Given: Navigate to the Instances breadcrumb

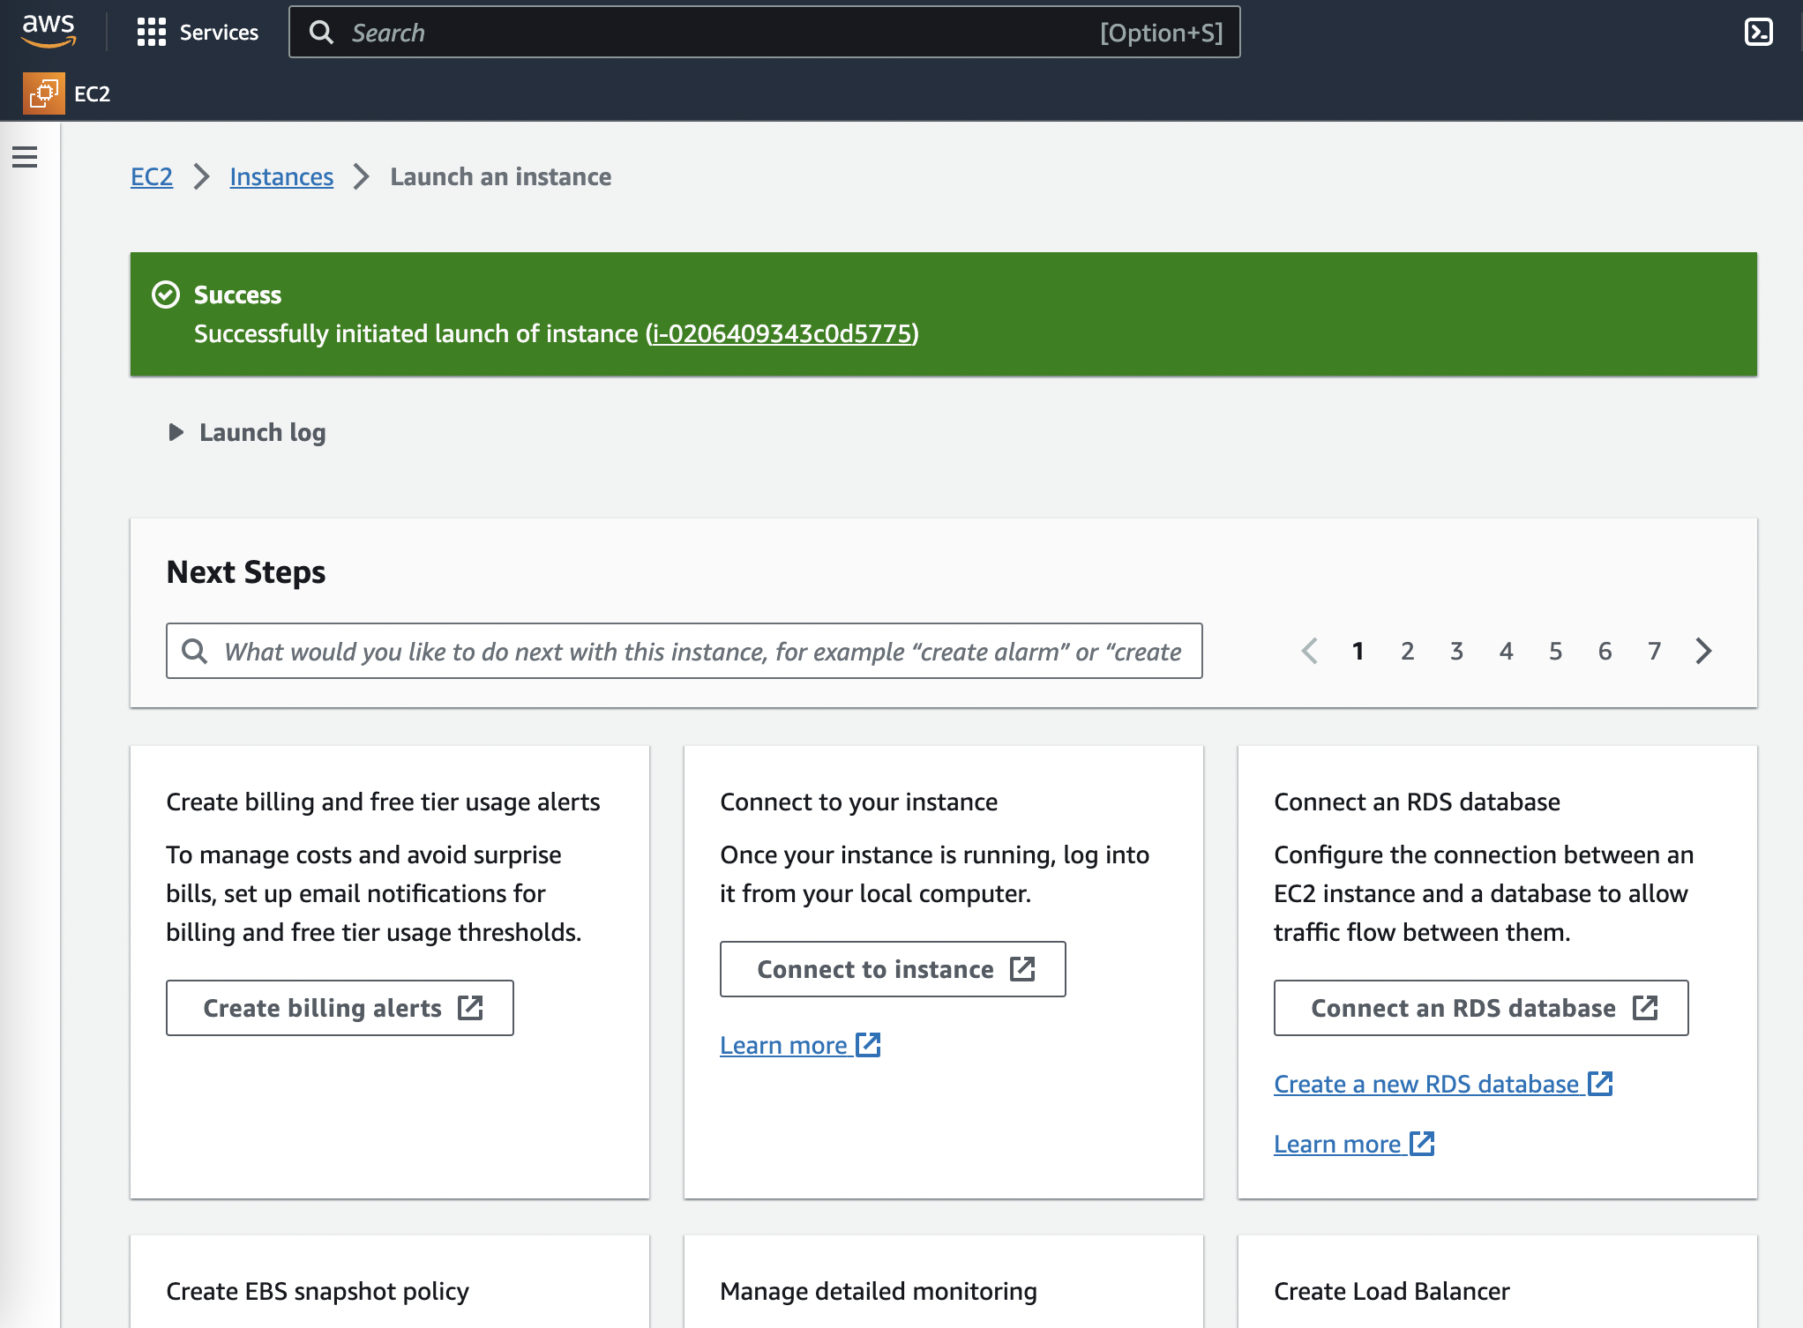Looking at the screenshot, I should coord(281,176).
